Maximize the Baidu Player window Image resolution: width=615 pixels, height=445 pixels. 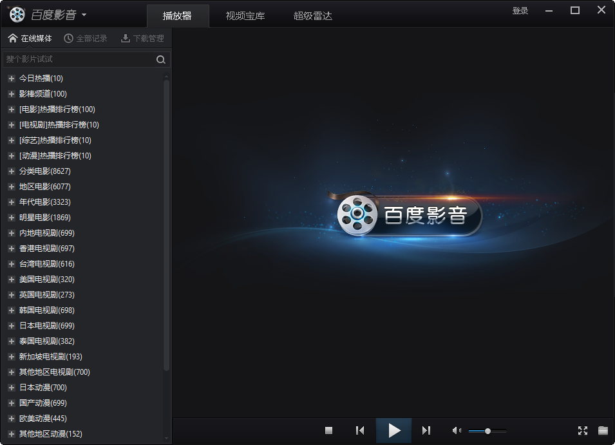(x=575, y=10)
